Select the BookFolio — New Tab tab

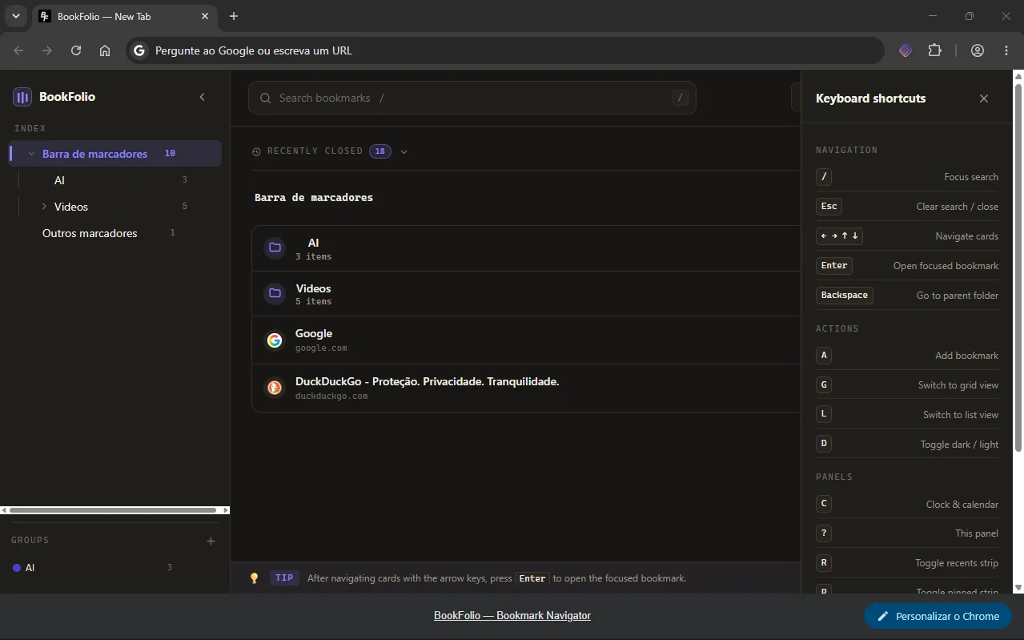click(124, 17)
